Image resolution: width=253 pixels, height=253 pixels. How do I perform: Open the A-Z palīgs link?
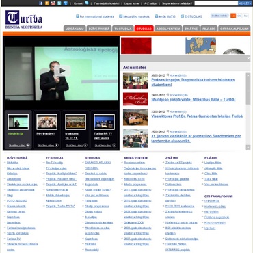tap(150, 3)
